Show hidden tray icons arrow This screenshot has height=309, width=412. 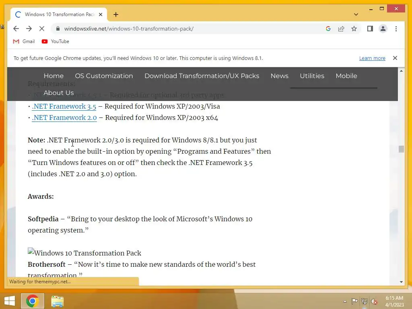coord(345,301)
